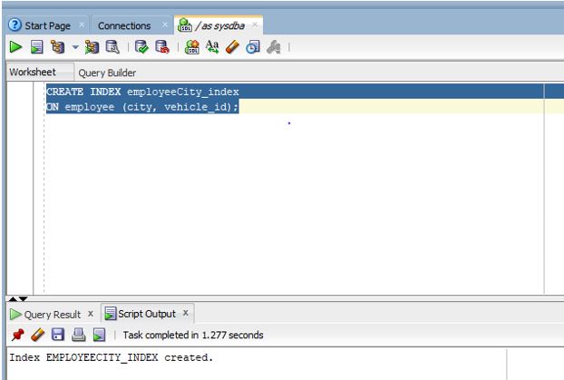564x380 pixels.
Task: Close the Connections tab
Action: pyautogui.click(x=165, y=24)
